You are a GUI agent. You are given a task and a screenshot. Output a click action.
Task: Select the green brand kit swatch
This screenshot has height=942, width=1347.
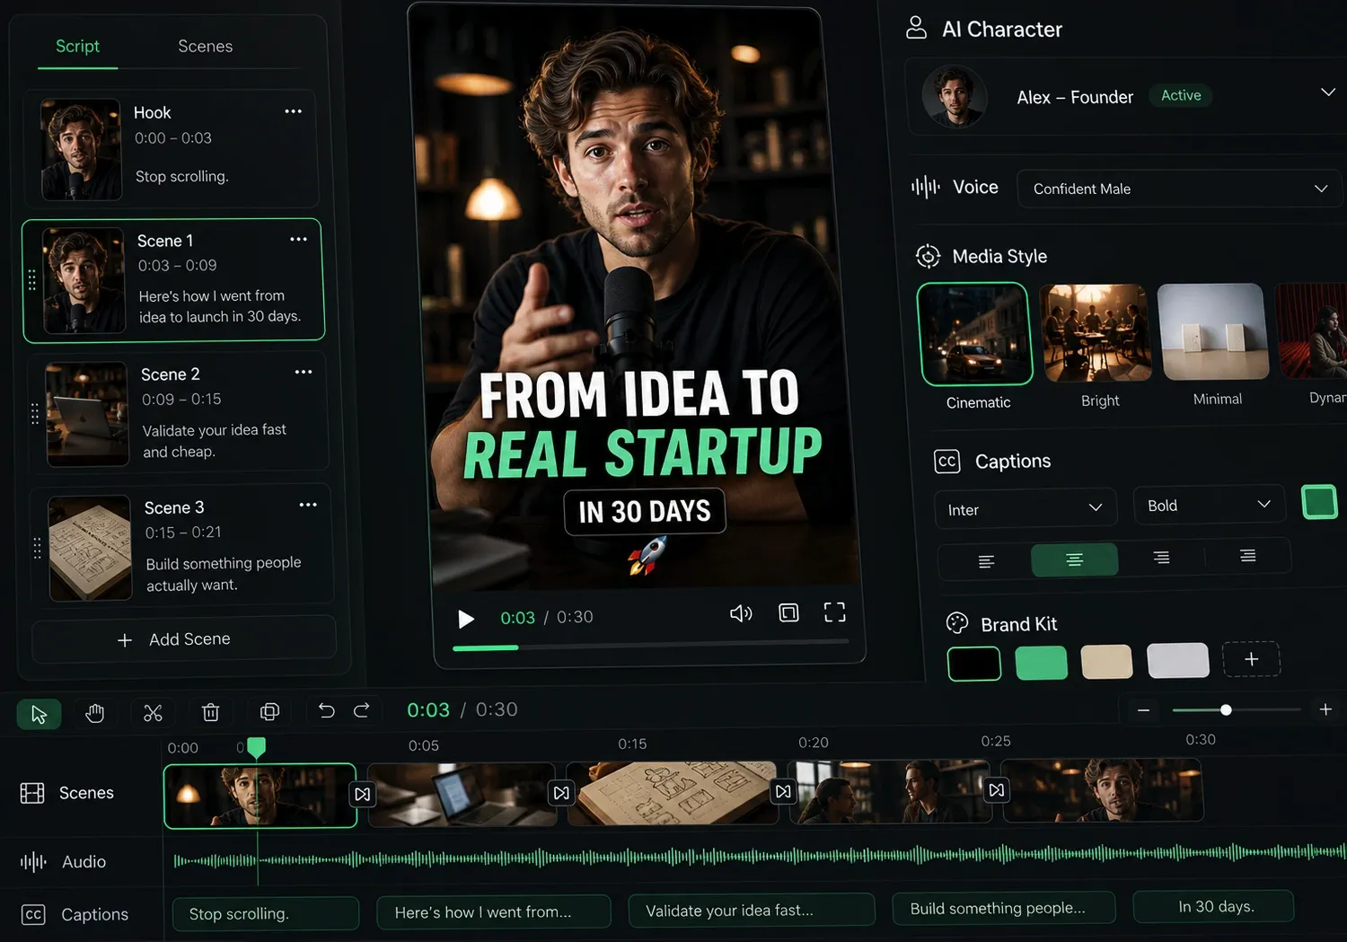point(1041,663)
